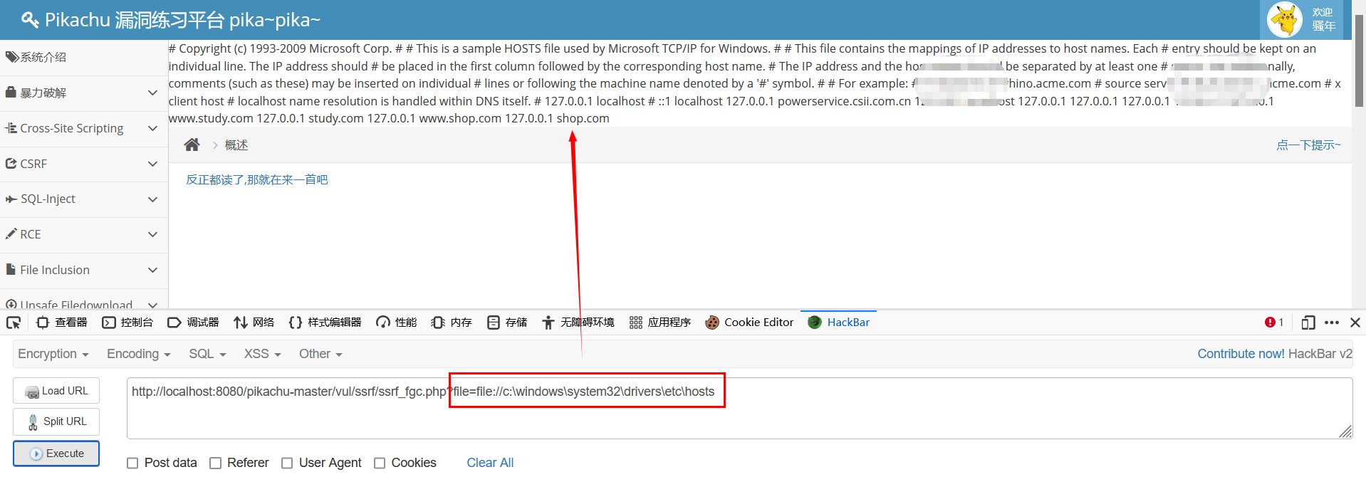Click the Execute button

point(56,454)
